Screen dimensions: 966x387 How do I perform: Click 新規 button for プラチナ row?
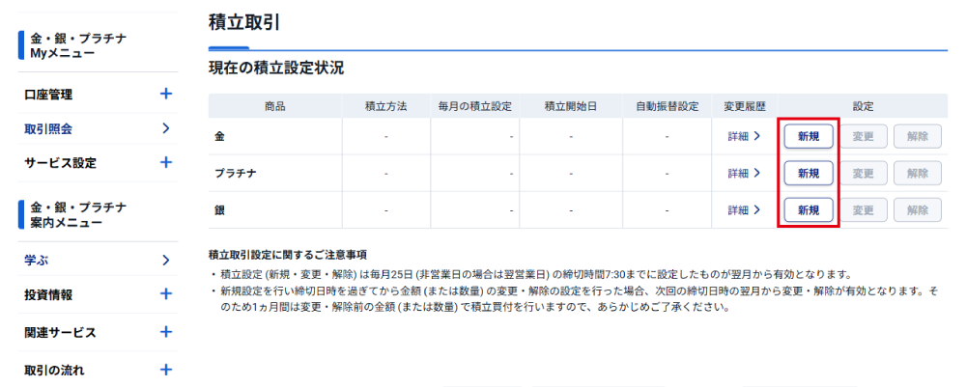tap(809, 174)
